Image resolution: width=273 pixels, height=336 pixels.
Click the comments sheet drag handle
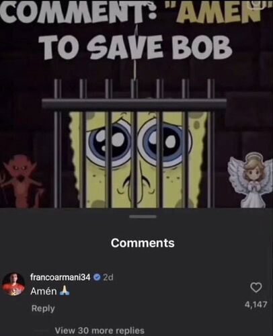click(x=143, y=216)
